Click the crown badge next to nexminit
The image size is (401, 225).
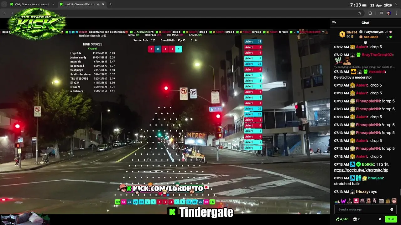pos(353,72)
